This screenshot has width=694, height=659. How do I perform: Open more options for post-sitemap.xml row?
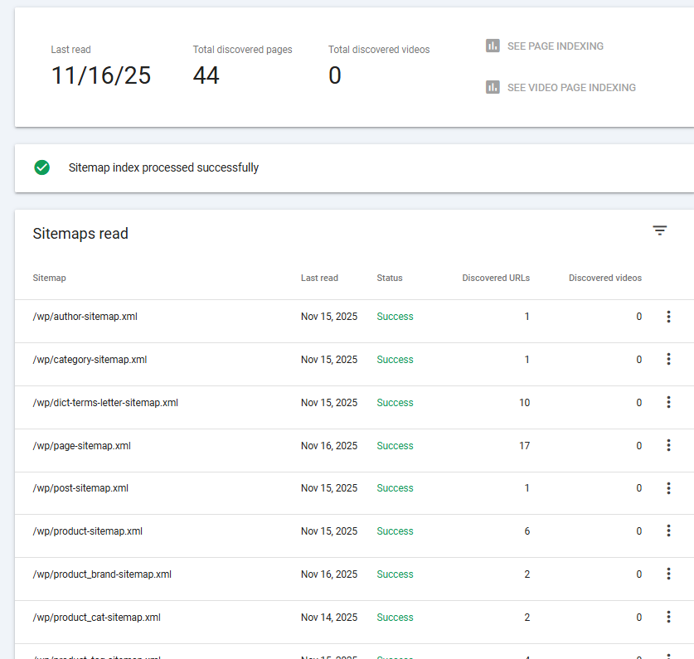(668, 488)
